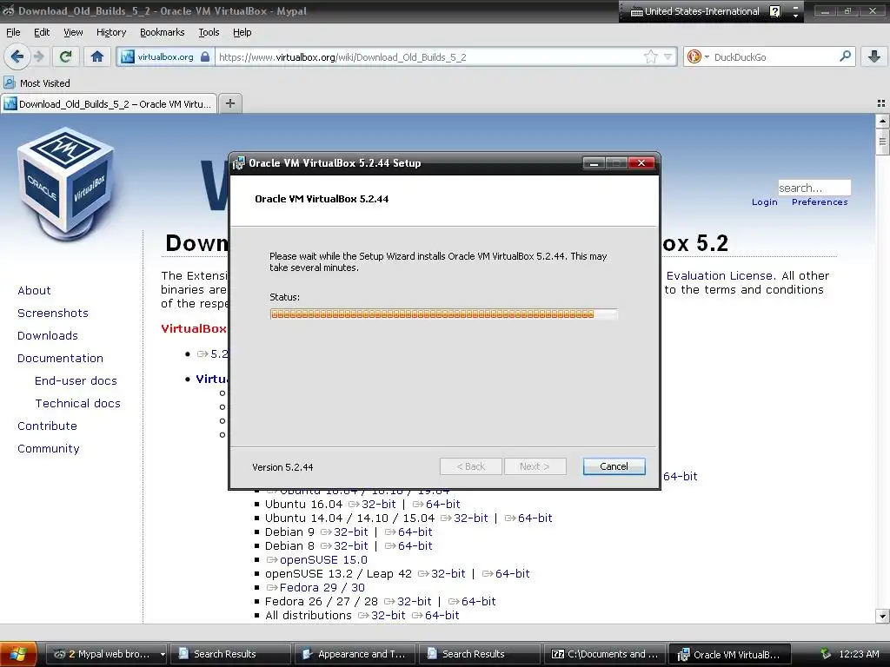The width and height of the screenshot is (890, 667).
Task: Open the View menu
Action: (x=73, y=32)
